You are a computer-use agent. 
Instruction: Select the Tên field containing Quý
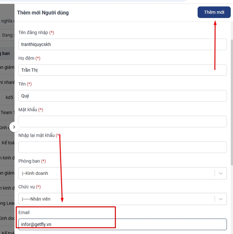tap(122, 96)
